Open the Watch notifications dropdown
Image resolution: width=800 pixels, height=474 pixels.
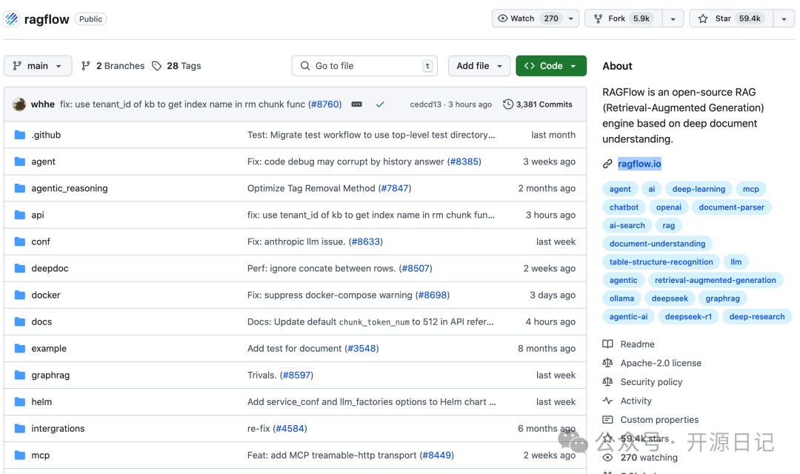click(x=536, y=19)
